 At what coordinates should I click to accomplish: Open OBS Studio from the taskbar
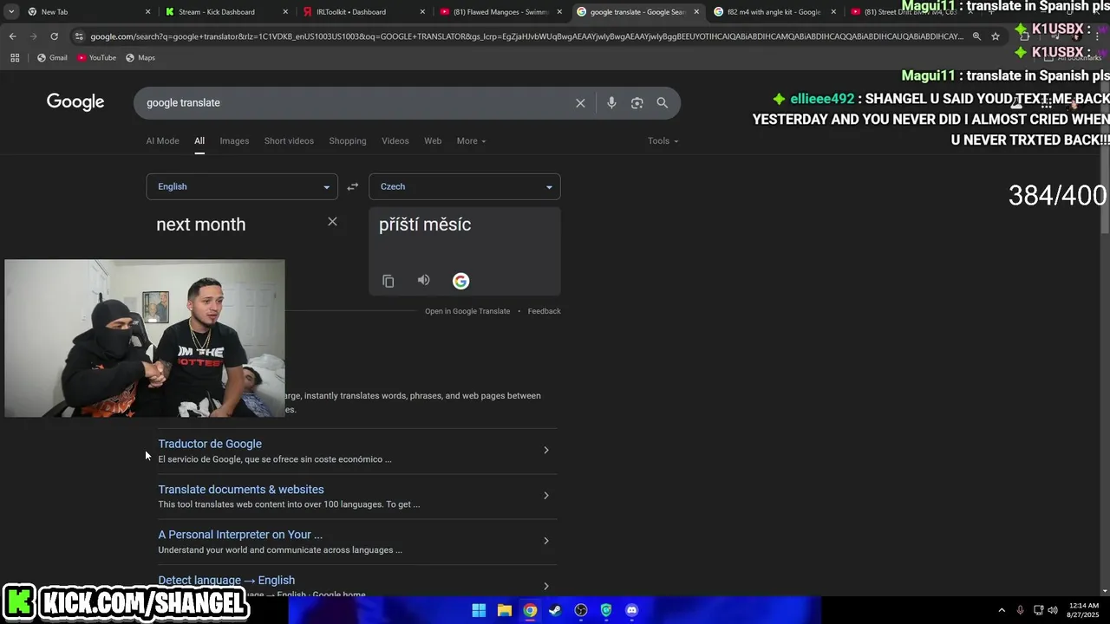[x=581, y=610]
